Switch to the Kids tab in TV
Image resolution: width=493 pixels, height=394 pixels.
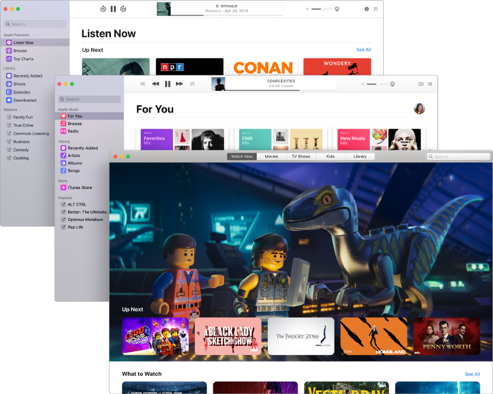tap(330, 156)
